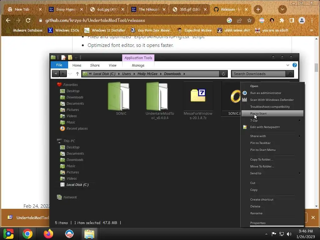
Task: Click Explorer's Forward navigation arrow
Action: point(63,74)
